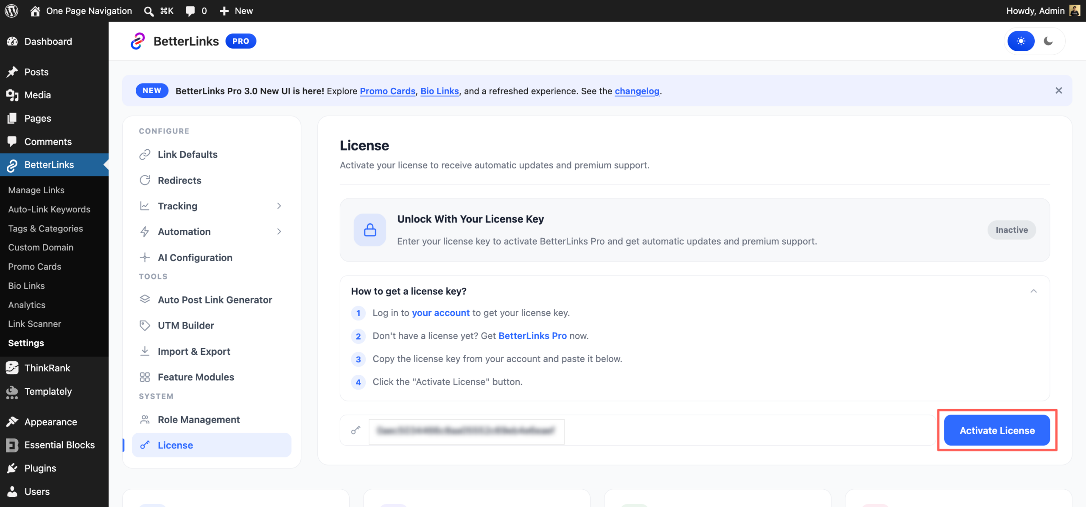Open the One Page Navigation home icon
Screen dimensions: 1086x507
pyautogui.click(x=35, y=11)
